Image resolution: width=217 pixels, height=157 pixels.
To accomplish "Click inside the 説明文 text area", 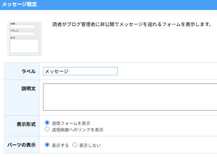I will click(x=130, y=97).
